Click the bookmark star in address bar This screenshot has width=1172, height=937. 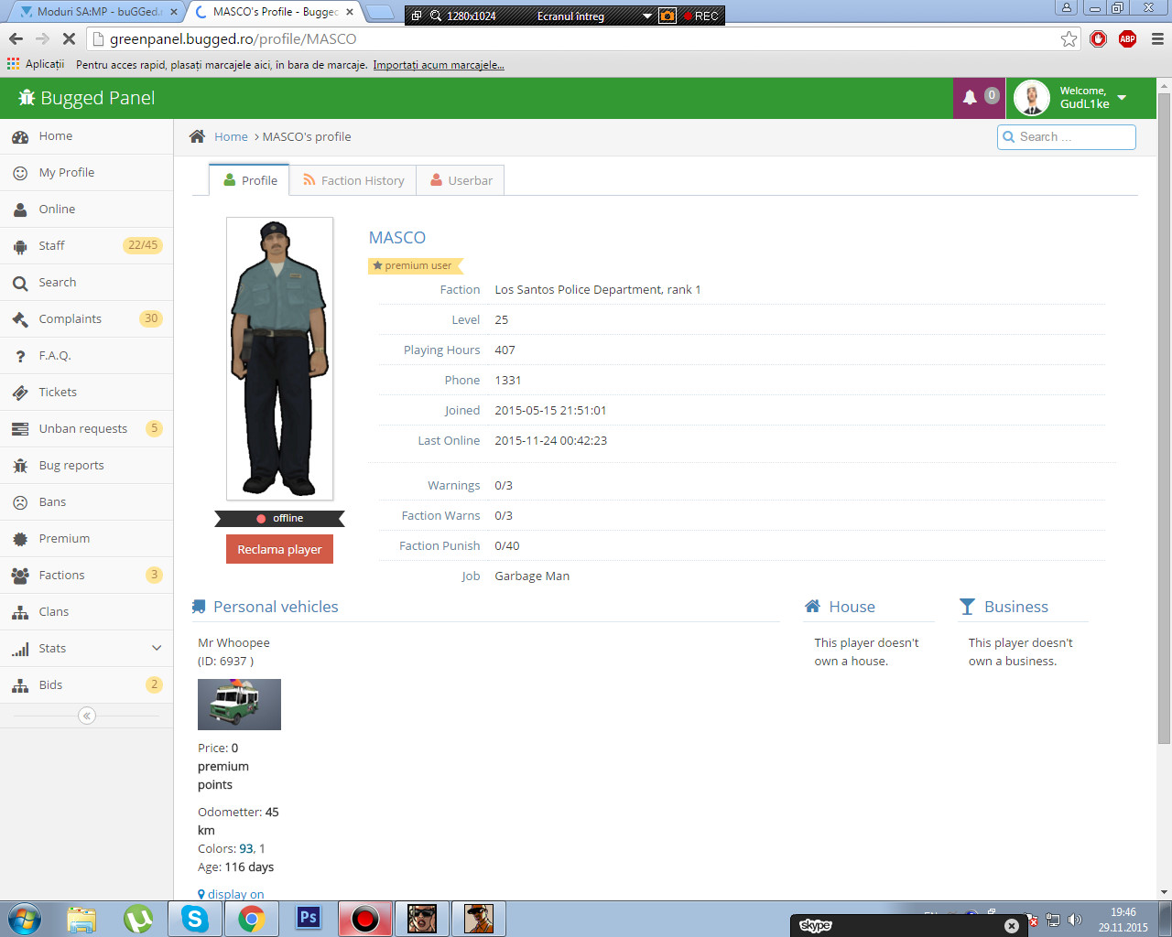1069,38
